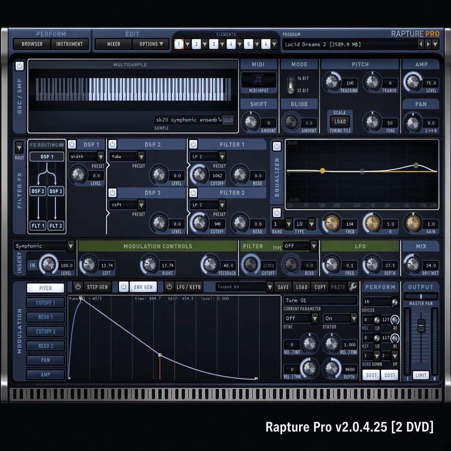Open the FX routing Rout dropdown
Screen dimensions: 451x451
point(19,148)
